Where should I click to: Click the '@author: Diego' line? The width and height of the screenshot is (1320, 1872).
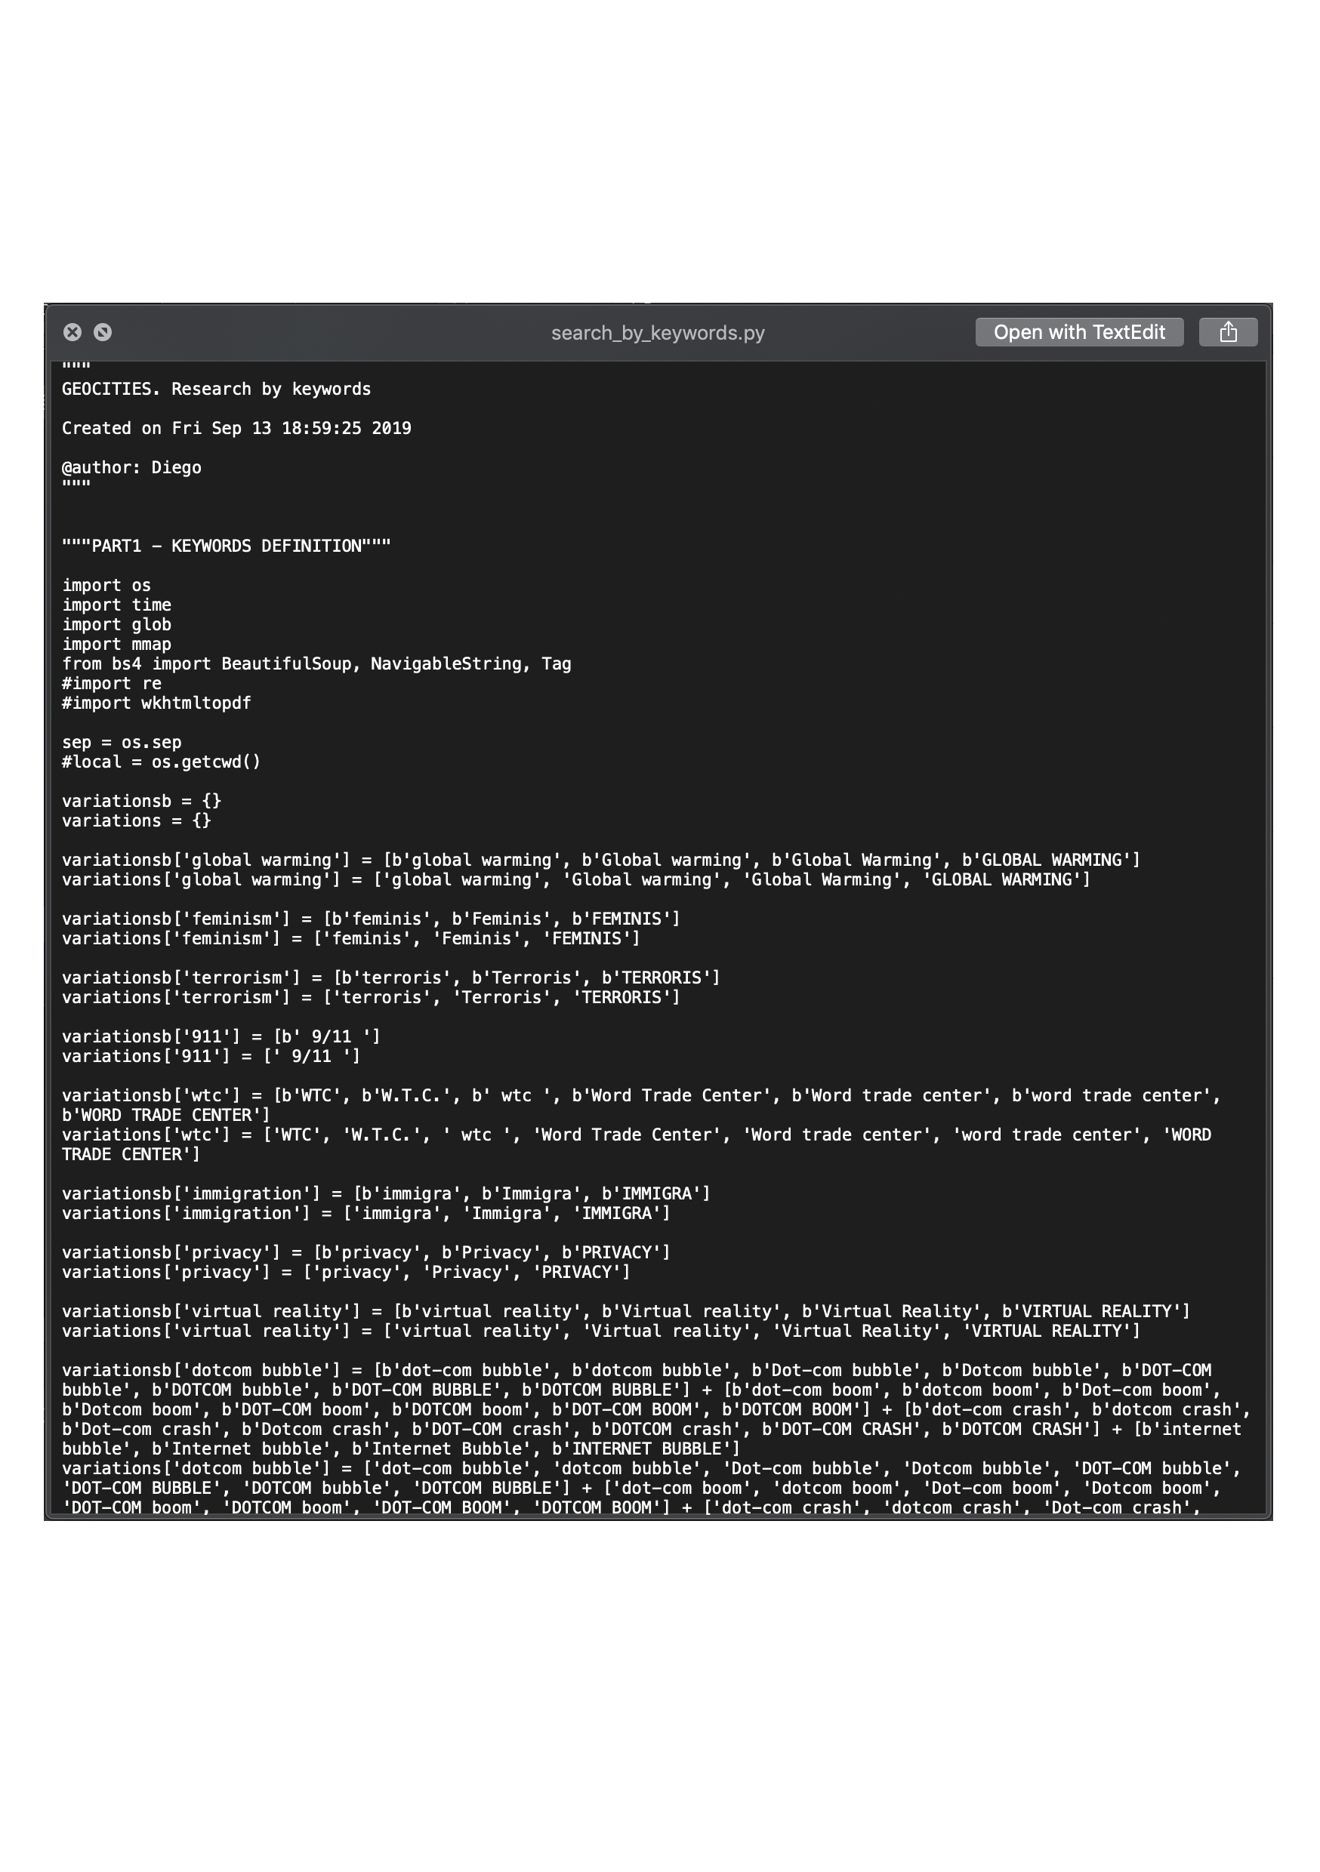131,467
